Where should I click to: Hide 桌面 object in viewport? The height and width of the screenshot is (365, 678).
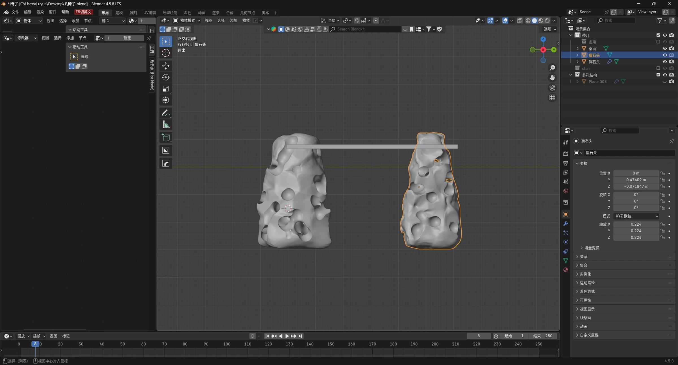coord(665,49)
